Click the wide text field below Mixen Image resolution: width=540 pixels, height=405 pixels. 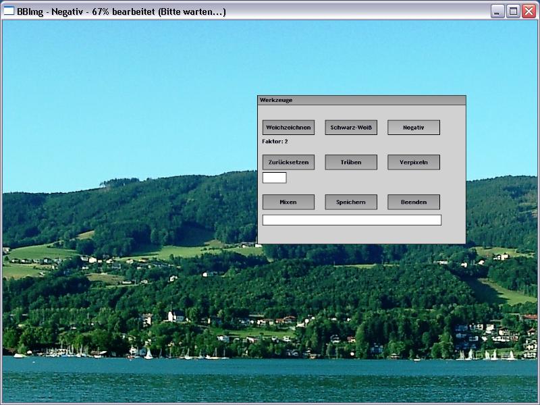click(x=352, y=220)
